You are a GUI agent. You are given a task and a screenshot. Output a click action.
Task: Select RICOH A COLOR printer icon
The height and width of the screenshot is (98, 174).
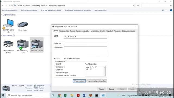pyautogui.click(x=37, y=45)
